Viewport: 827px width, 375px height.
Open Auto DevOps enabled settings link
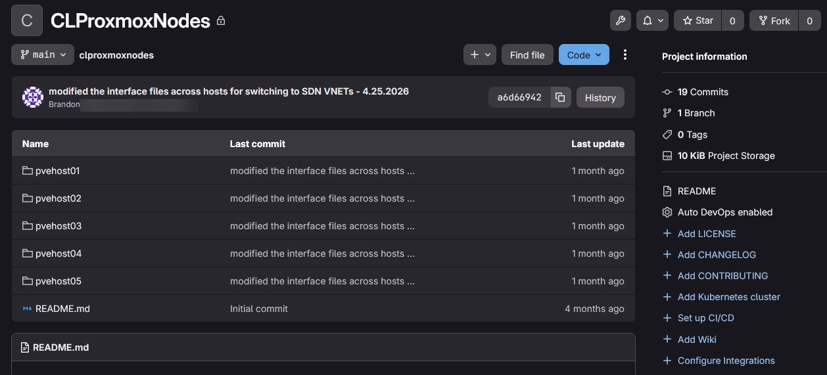[725, 212]
